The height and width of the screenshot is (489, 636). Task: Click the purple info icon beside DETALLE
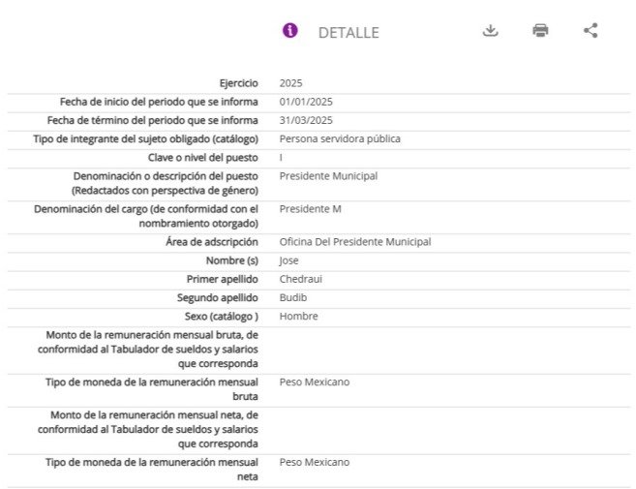pos(290,30)
